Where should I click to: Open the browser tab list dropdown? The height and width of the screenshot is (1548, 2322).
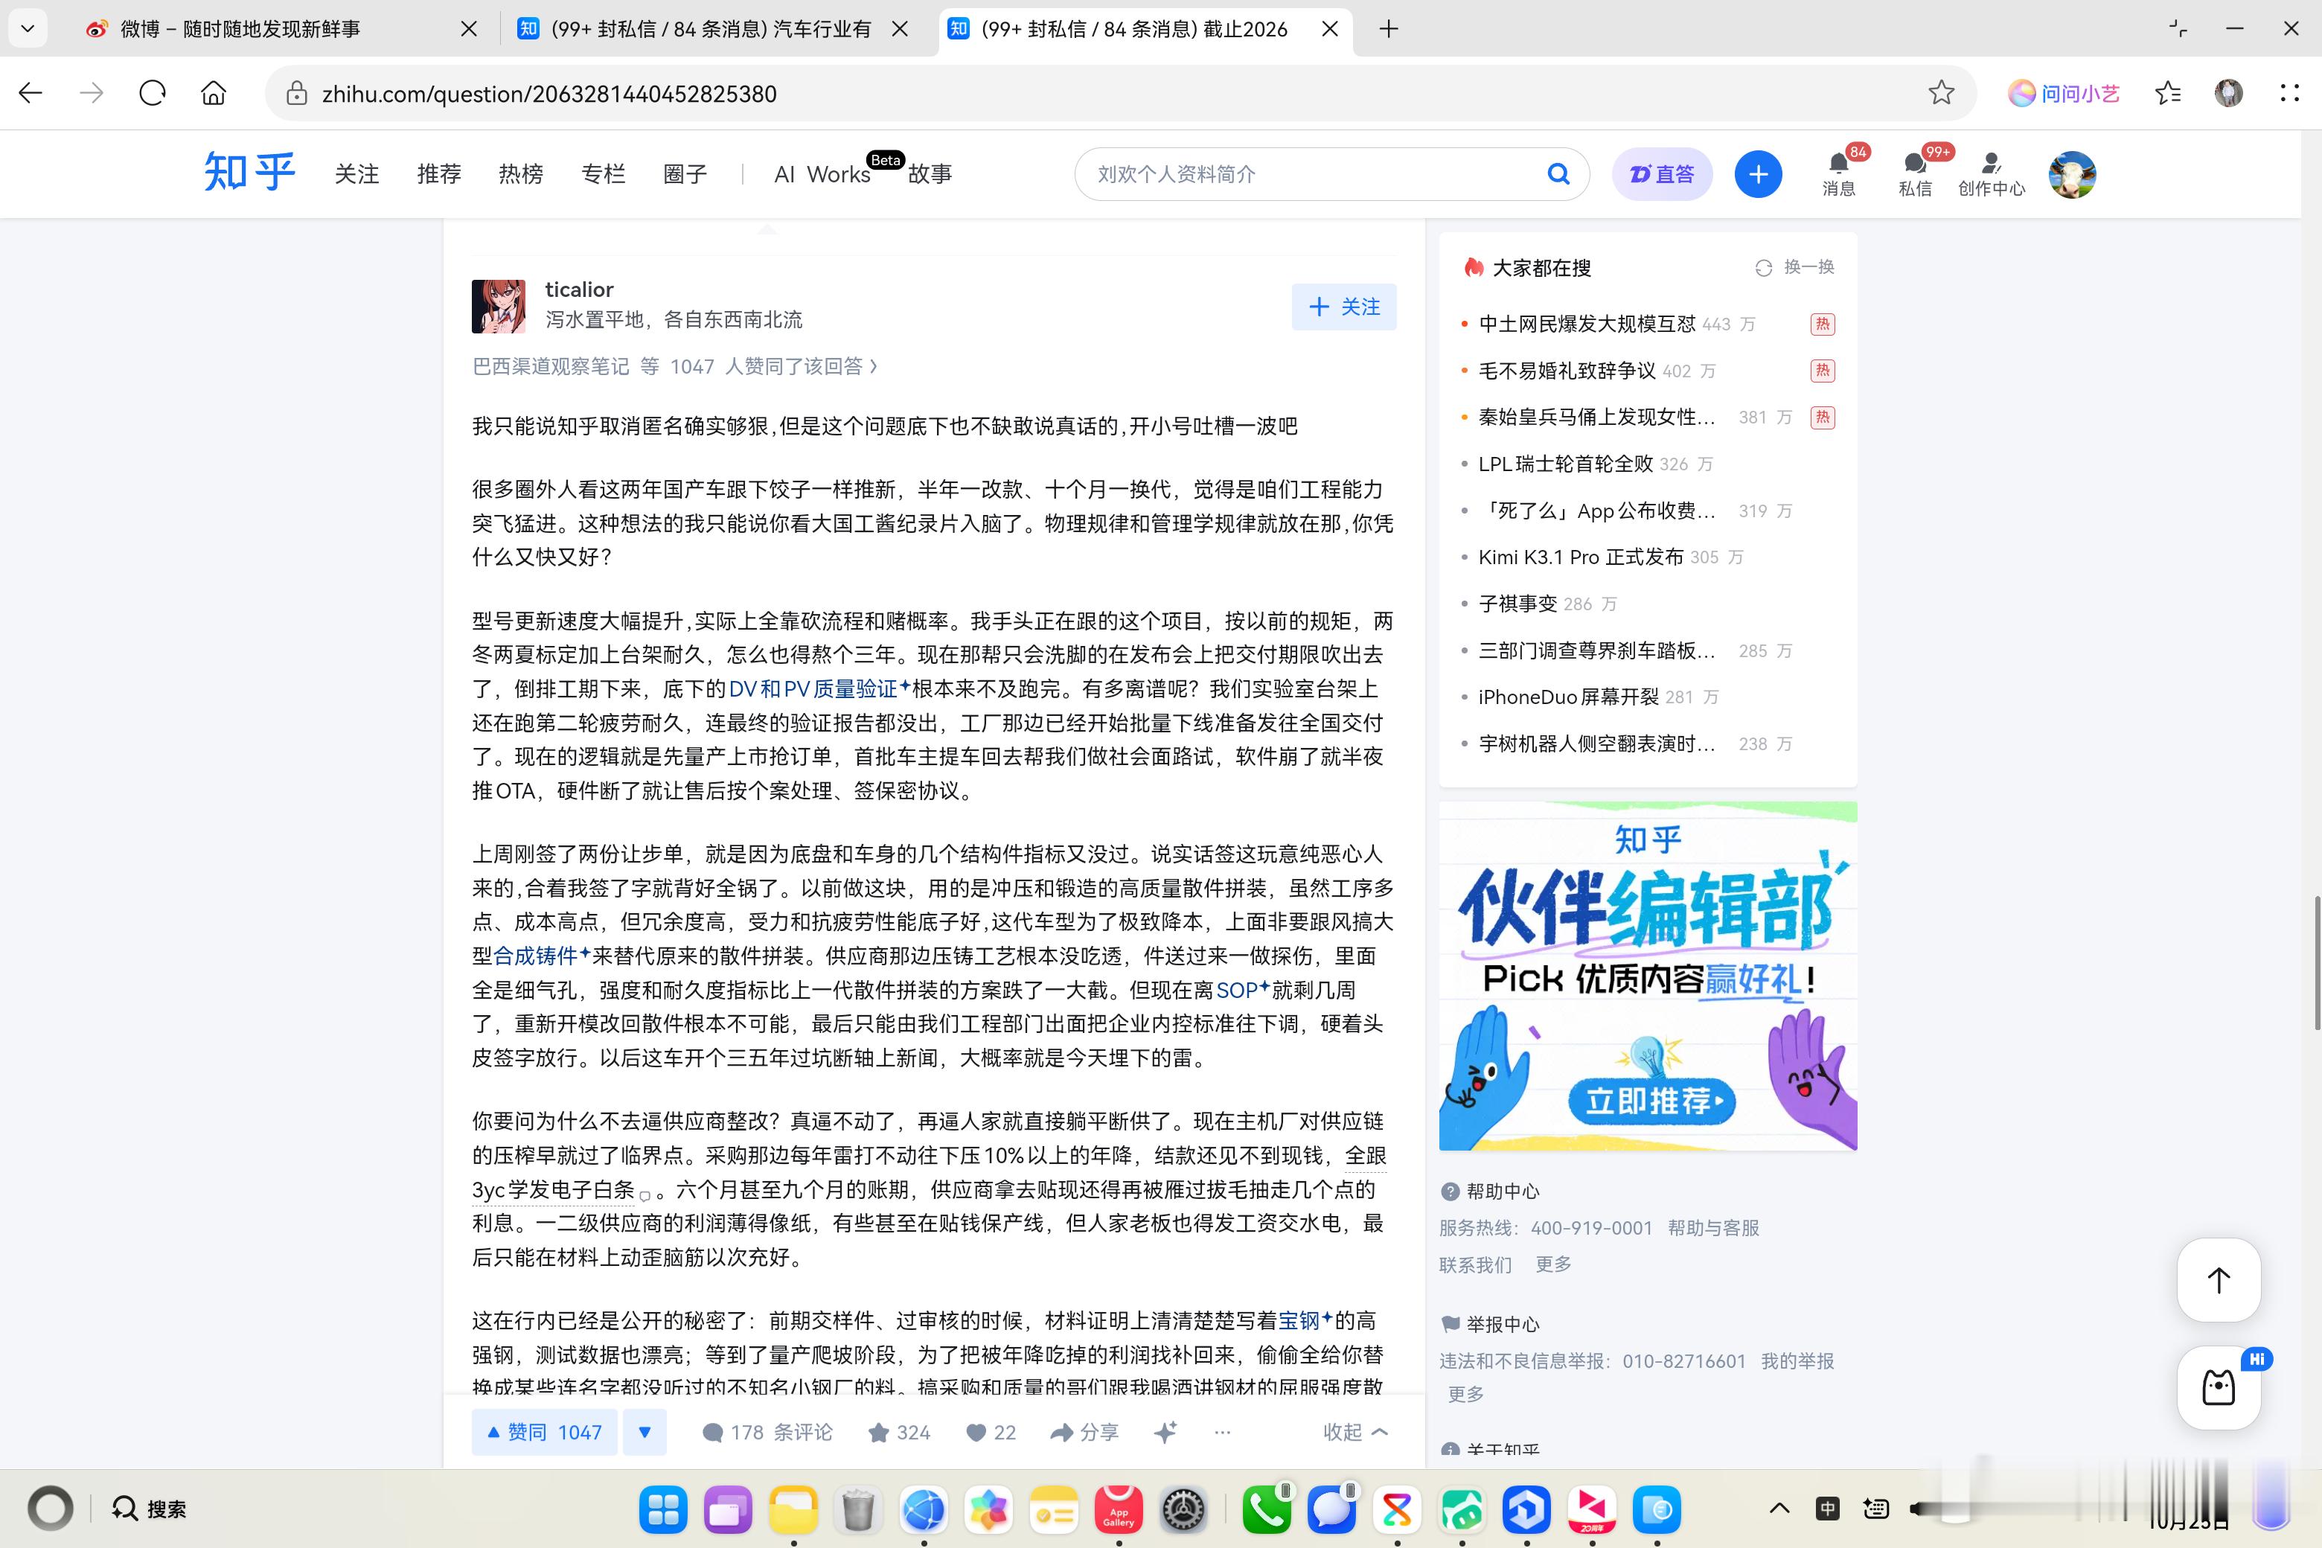tap(28, 28)
